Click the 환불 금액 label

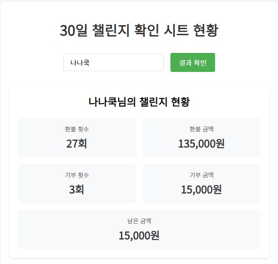(x=201, y=129)
